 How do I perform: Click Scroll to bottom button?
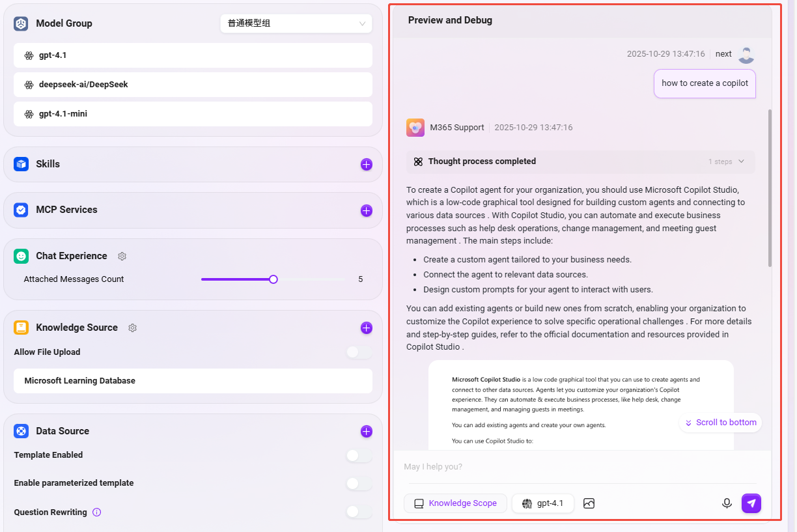pos(720,423)
